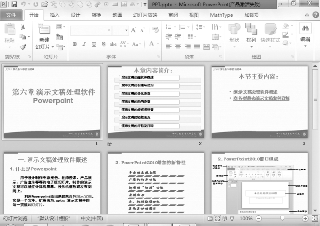
Task: Select Center text alignment
Action: (178, 47)
